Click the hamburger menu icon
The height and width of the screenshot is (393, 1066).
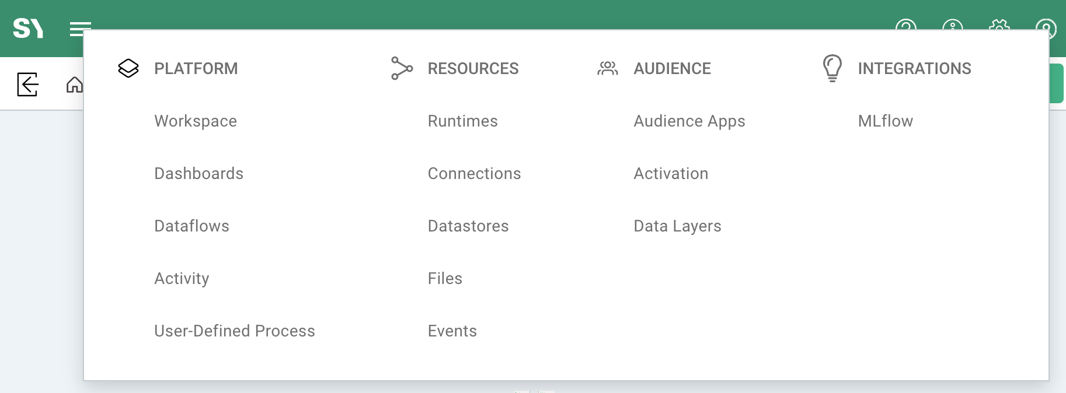(x=80, y=27)
